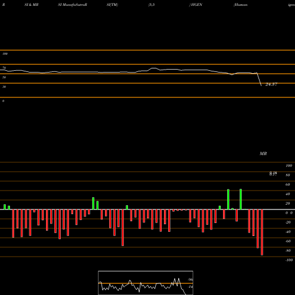Click the 30 level label on RSI axis
Image resolution: width=295 pixels, height=295 pixels.
click(x=4, y=87)
